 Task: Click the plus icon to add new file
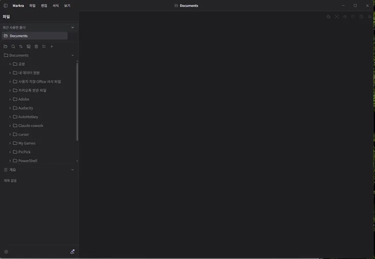click(x=52, y=47)
